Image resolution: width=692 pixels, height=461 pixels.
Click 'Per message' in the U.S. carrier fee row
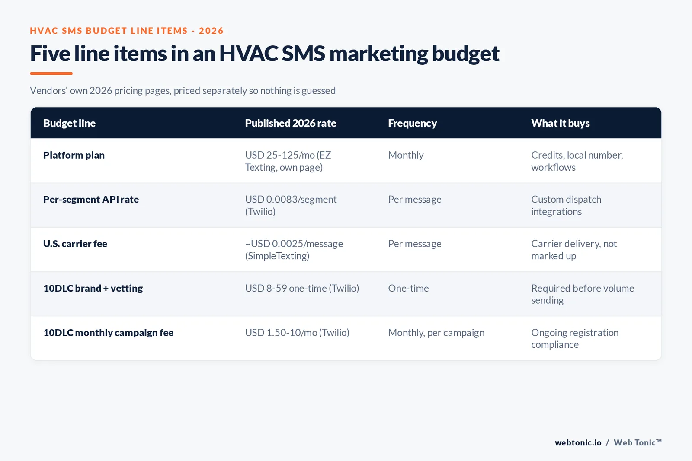(415, 244)
